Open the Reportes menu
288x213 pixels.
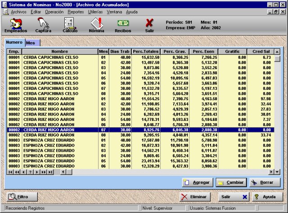(x=76, y=11)
